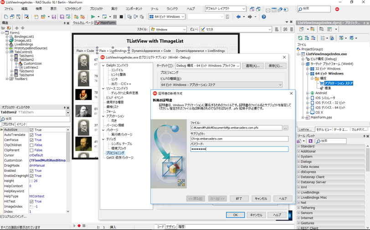Image resolution: width=370 pixels, height=230 pixels.
Task: Click the blue Back navigation arrow
Action: pos(239,17)
